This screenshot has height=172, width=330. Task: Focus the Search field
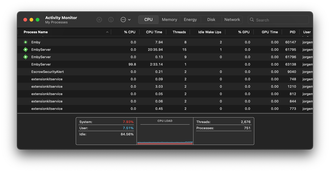coord(278,20)
